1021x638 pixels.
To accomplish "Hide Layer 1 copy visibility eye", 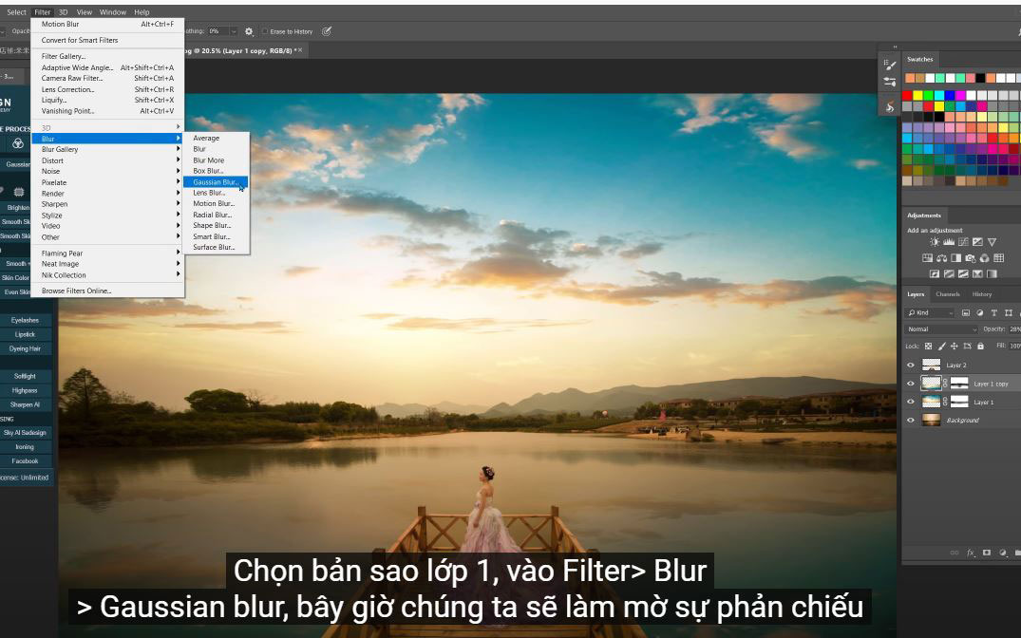I will tap(910, 384).
